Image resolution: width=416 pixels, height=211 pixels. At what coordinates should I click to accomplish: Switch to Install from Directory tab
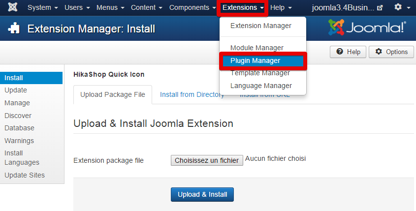coord(192,94)
